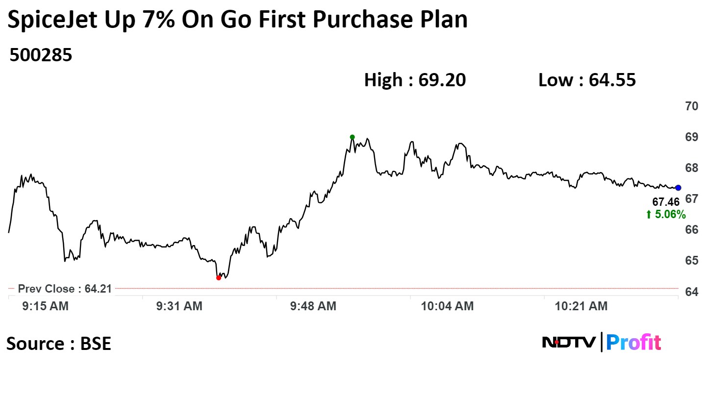Select the 9:48 AM time label

click(313, 306)
